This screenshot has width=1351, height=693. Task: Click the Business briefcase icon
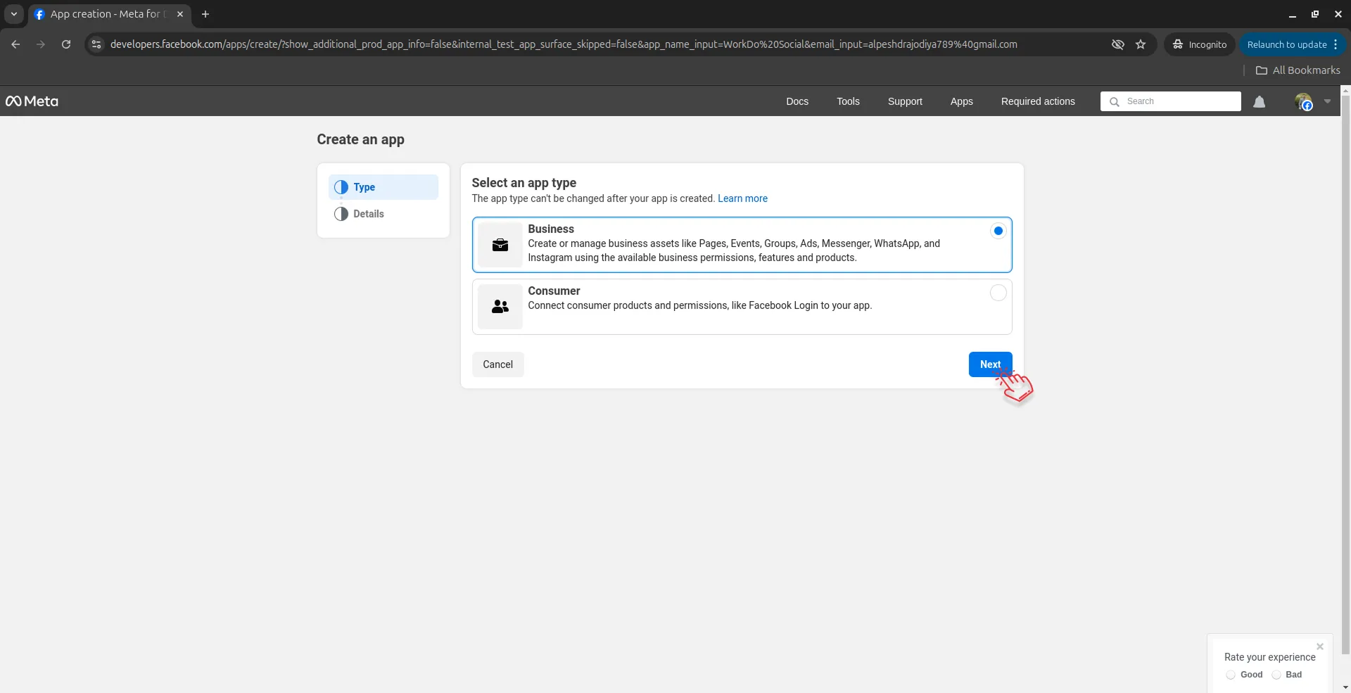[500, 244]
